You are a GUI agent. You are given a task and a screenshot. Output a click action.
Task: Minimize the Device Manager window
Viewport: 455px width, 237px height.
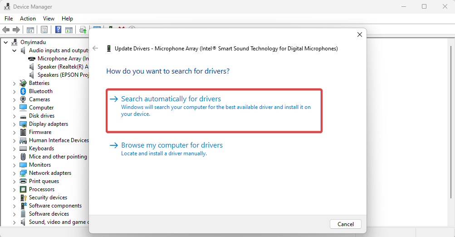(x=404, y=6)
